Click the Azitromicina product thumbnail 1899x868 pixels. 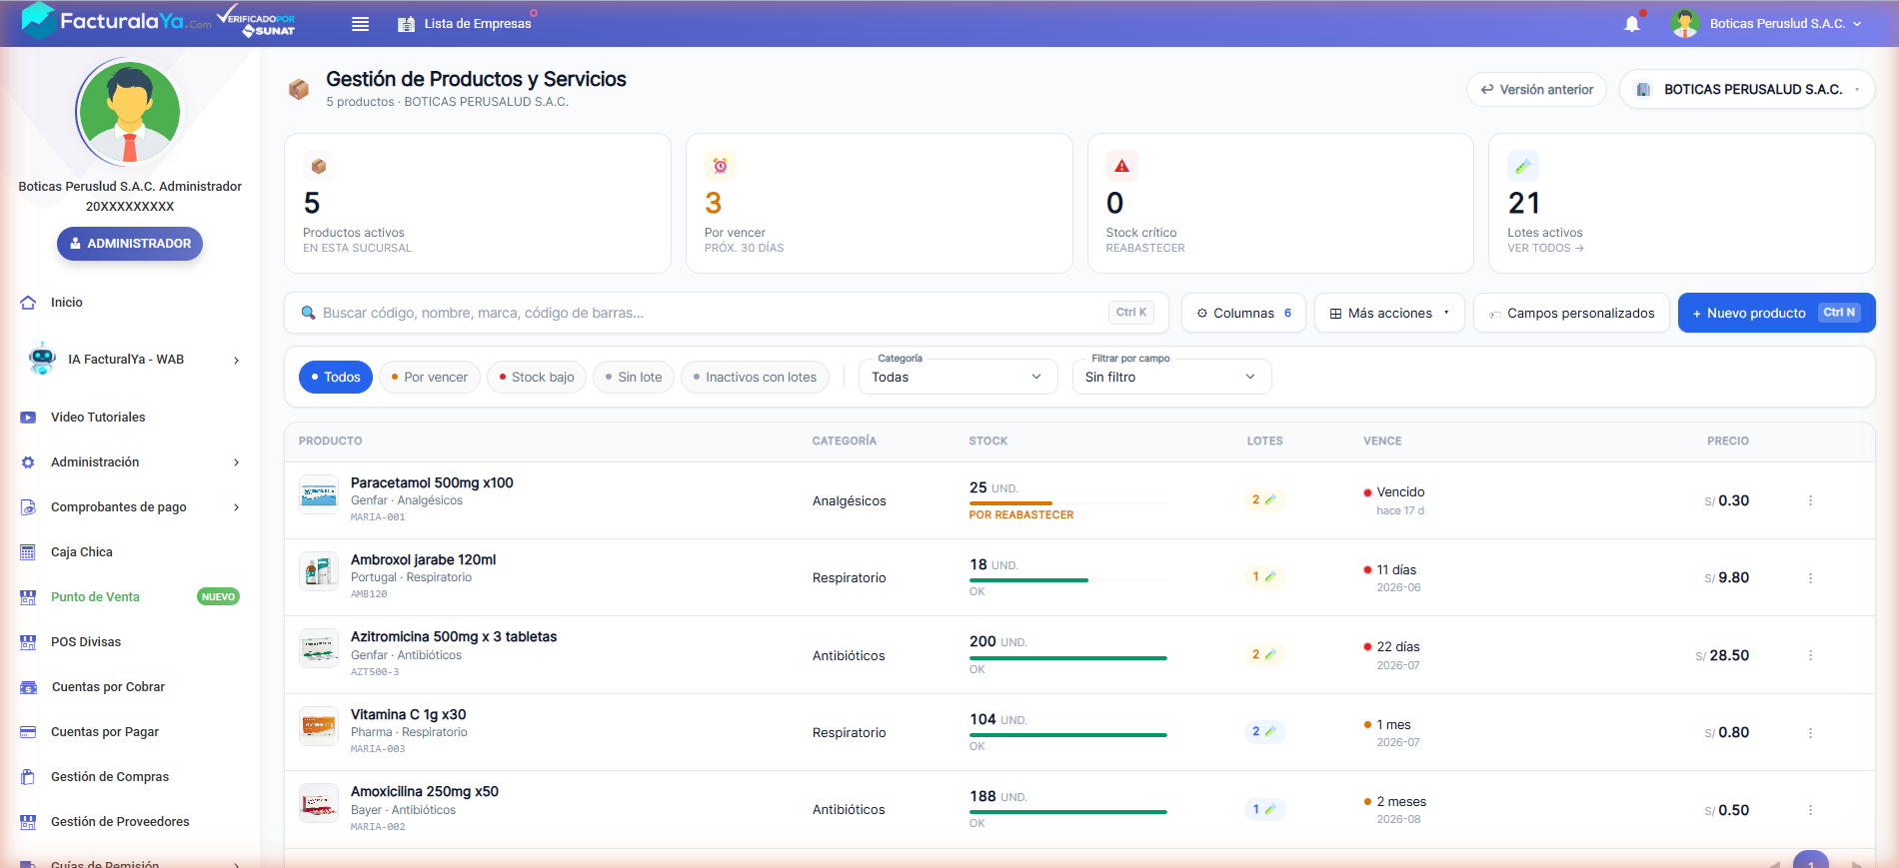319,649
